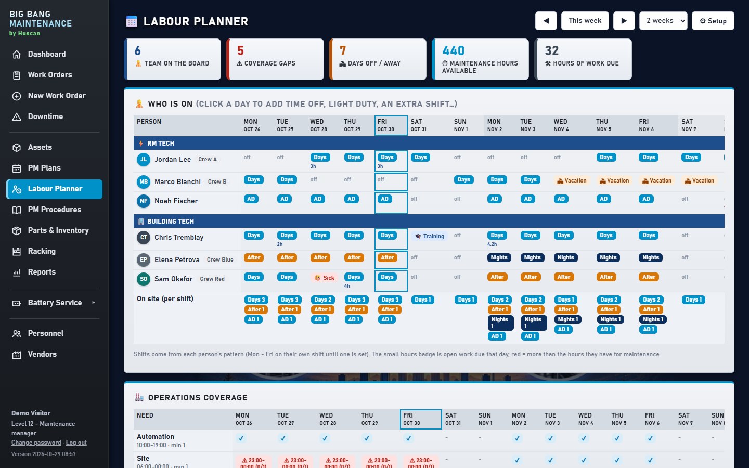Click the Labour Planner calendar header icon
The width and height of the screenshot is (749, 468).
pyautogui.click(x=132, y=21)
